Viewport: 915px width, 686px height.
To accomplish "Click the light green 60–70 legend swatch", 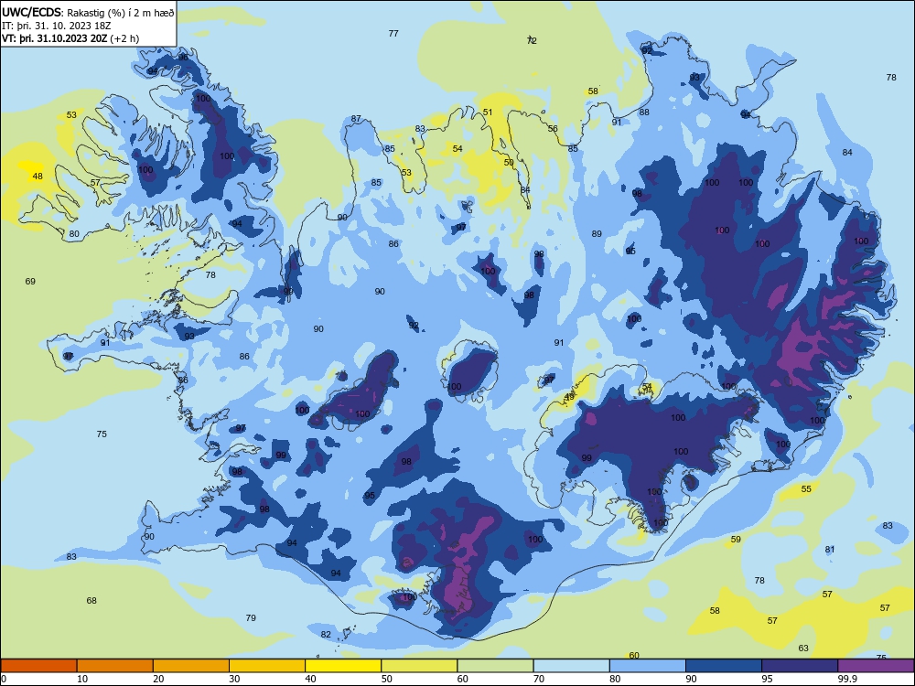I will [x=495, y=666].
